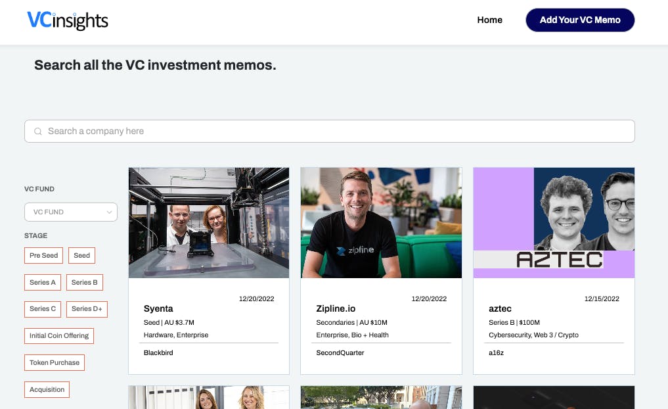
Task: Open the Aztec card image
Action: tap(554, 223)
